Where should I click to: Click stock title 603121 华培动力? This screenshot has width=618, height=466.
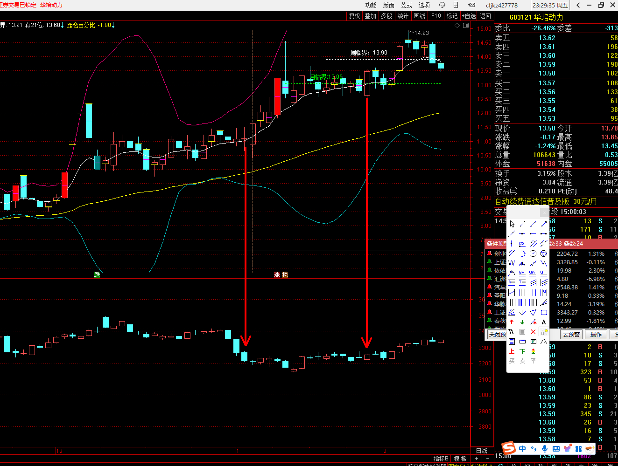tap(536, 17)
